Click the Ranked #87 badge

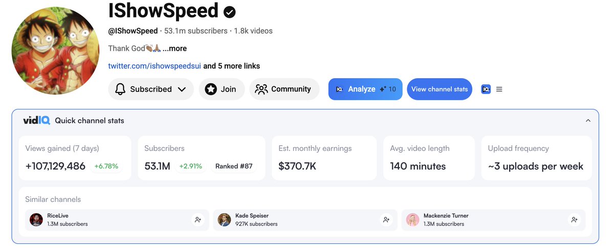(x=234, y=166)
